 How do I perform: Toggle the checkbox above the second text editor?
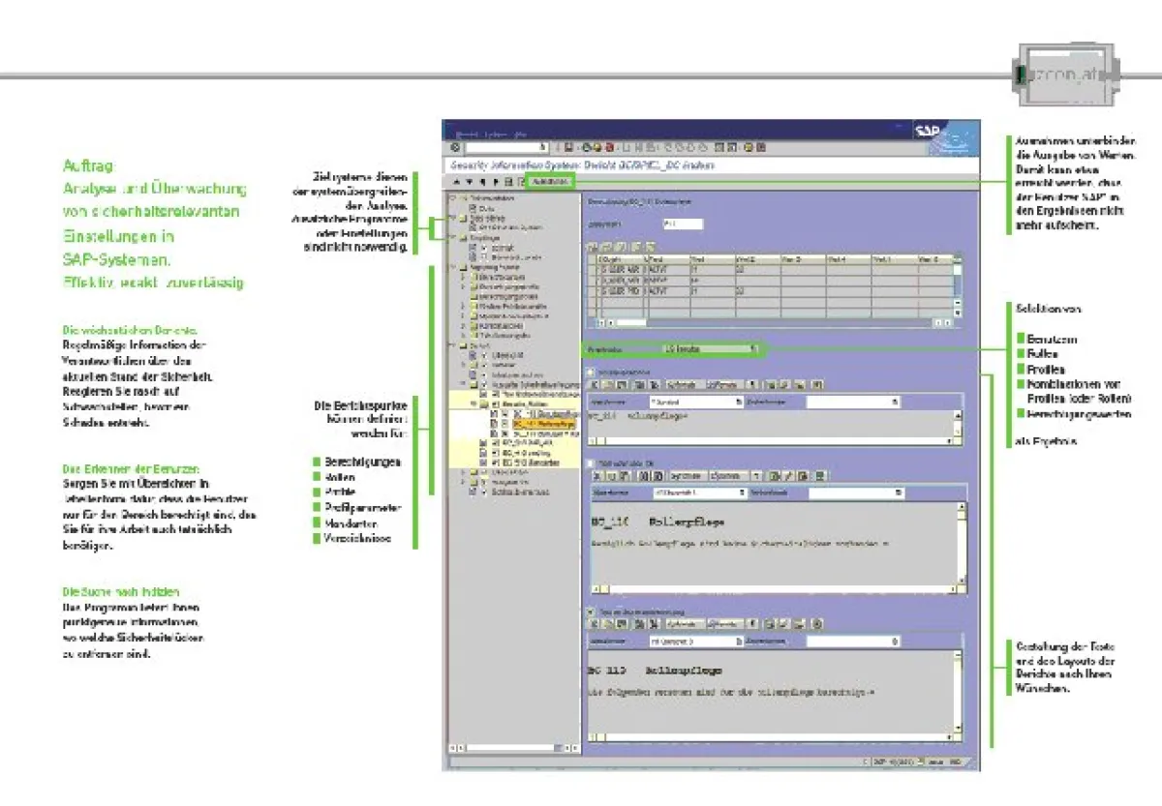point(591,463)
